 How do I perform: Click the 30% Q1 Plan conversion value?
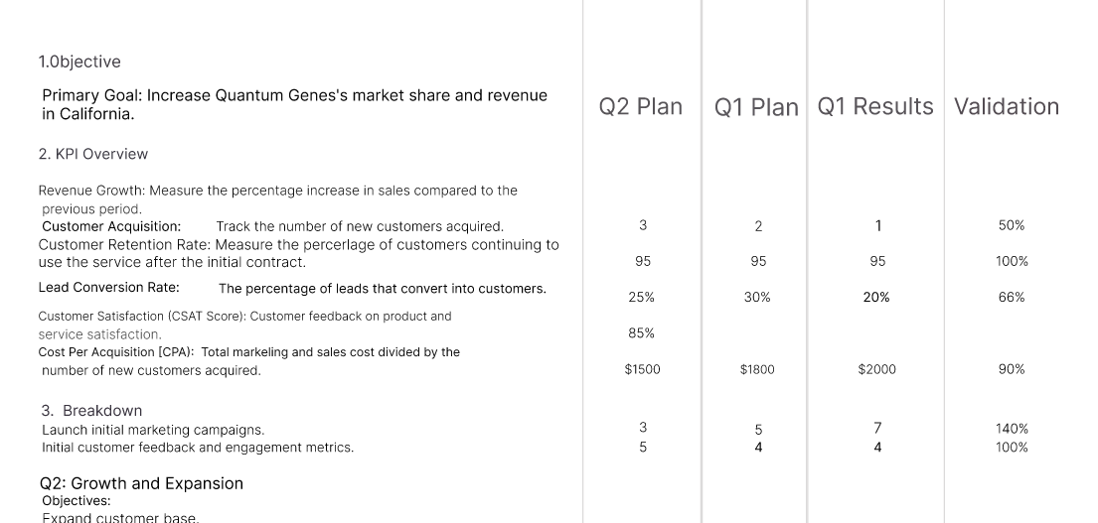[757, 297]
